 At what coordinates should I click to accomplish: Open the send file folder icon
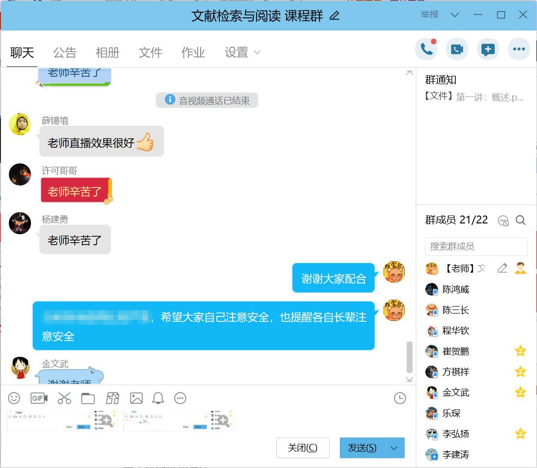pyautogui.click(x=88, y=398)
